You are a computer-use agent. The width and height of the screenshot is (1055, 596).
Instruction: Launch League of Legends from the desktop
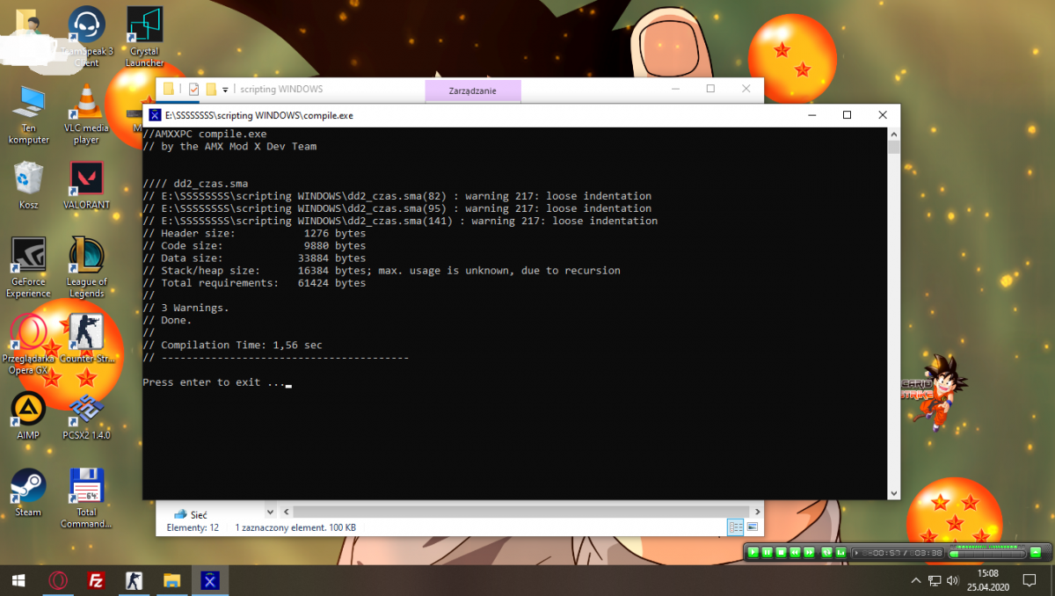[x=86, y=267]
